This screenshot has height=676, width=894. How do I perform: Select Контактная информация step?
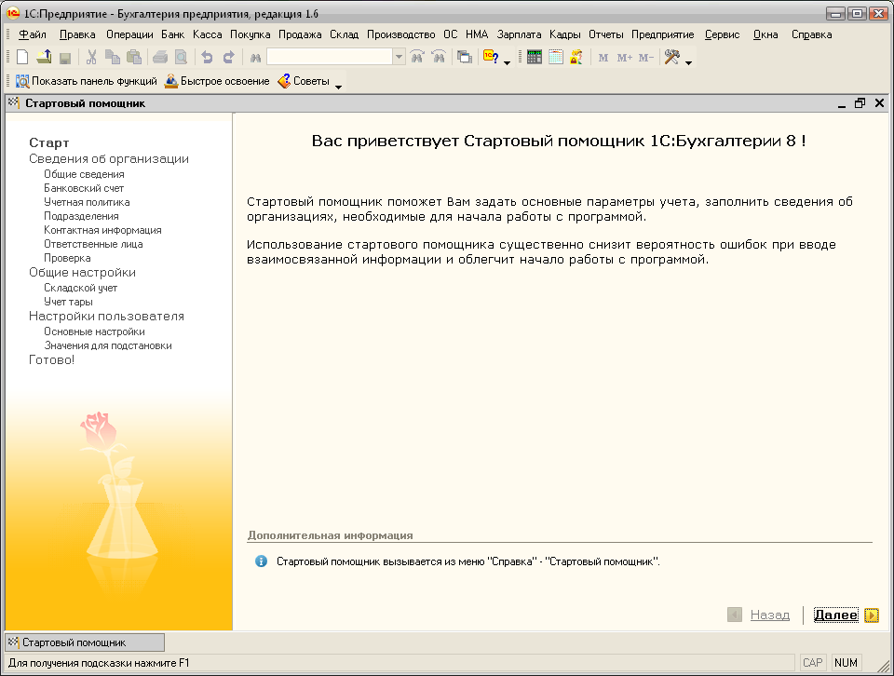(102, 230)
